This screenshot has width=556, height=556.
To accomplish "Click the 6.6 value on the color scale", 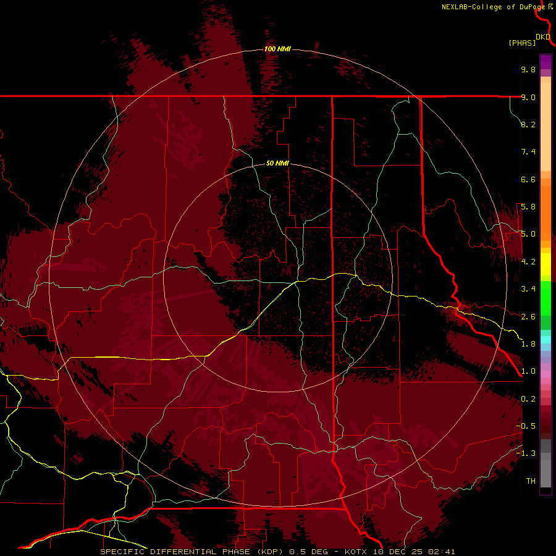I will tap(528, 179).
